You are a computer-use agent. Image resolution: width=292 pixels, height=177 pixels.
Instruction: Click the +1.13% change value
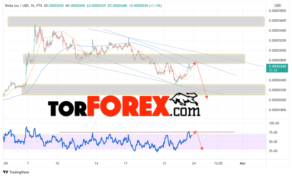156,6
